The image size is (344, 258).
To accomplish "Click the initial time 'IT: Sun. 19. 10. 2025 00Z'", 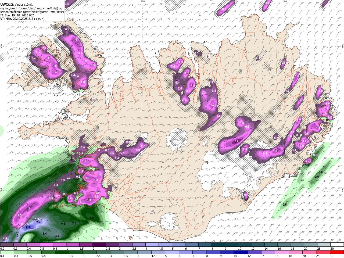I will pyautogui.click(x=17, y=15).
